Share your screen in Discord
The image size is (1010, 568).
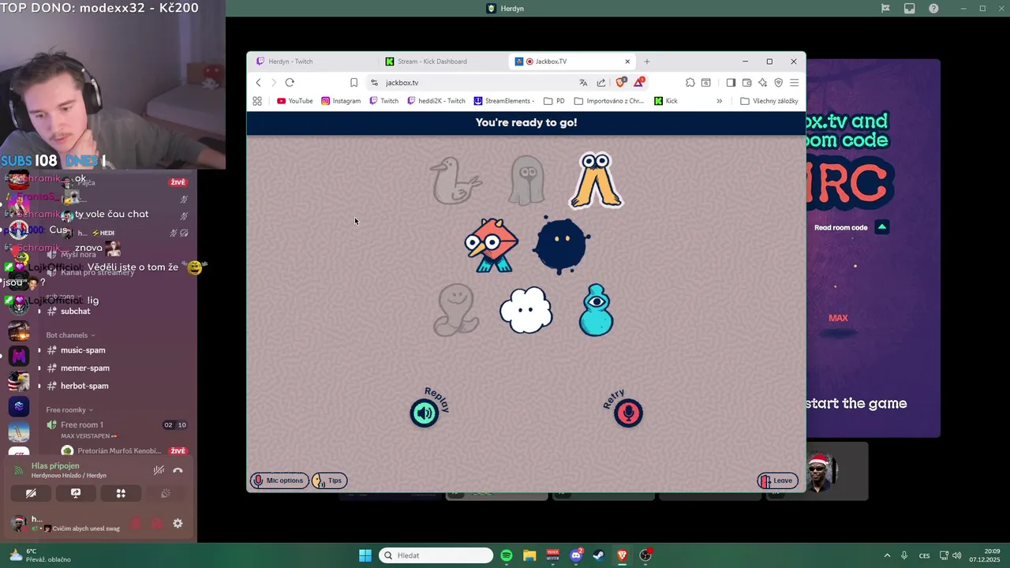pos(76,493)
